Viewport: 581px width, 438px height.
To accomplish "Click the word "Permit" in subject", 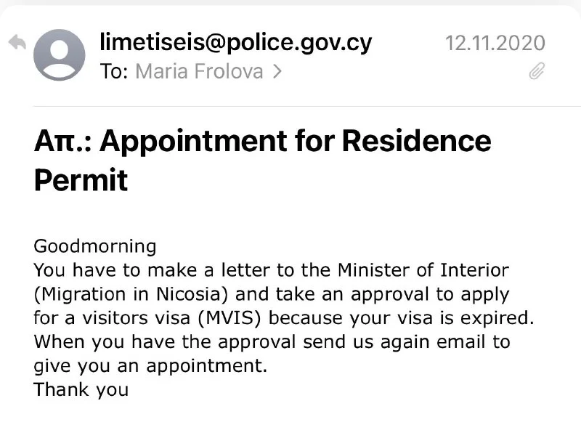I will tap(81, 179).
